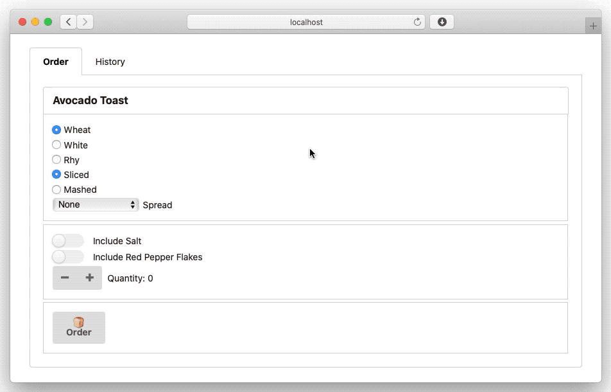611x392 pixels.
Task: Decrease quantity with the minus icon
Action: pos(65,278)
